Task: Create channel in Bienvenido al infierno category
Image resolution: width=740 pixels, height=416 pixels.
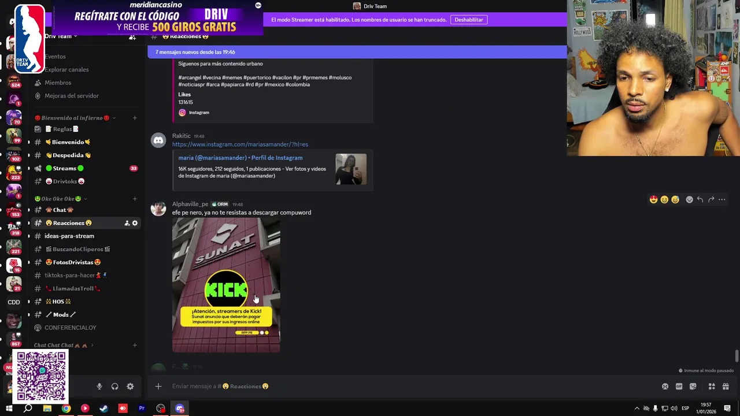Action: (135, 118)
